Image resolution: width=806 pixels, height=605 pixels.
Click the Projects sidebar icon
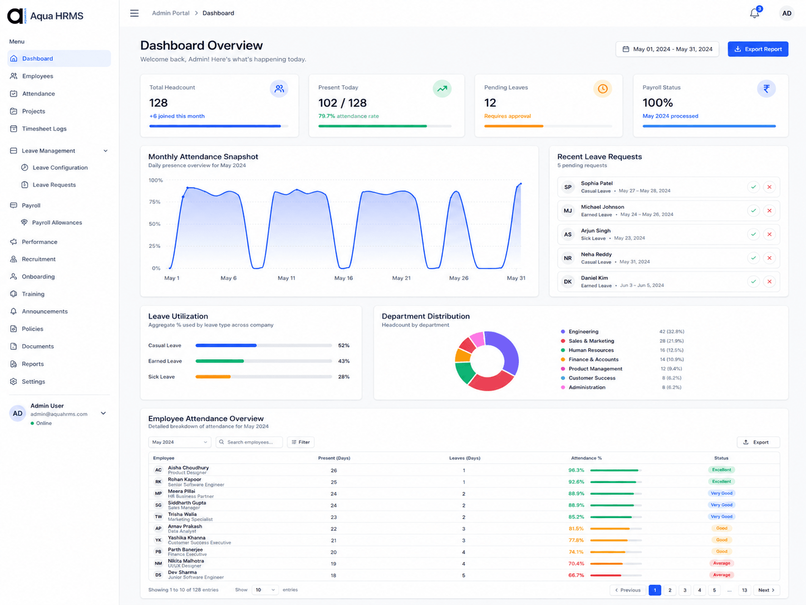click(14, 111)
